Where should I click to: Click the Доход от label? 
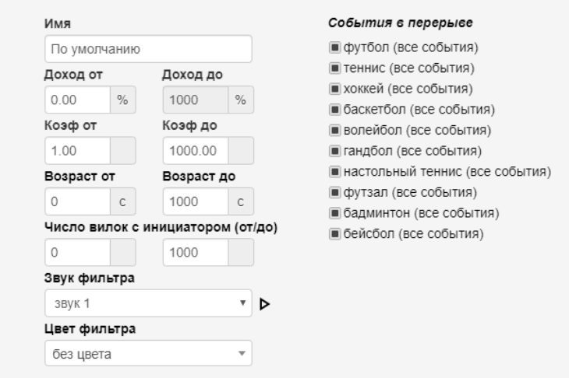73,75
